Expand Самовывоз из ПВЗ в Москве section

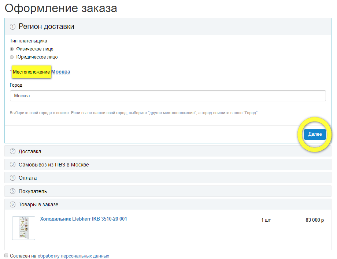click(168, 164)
